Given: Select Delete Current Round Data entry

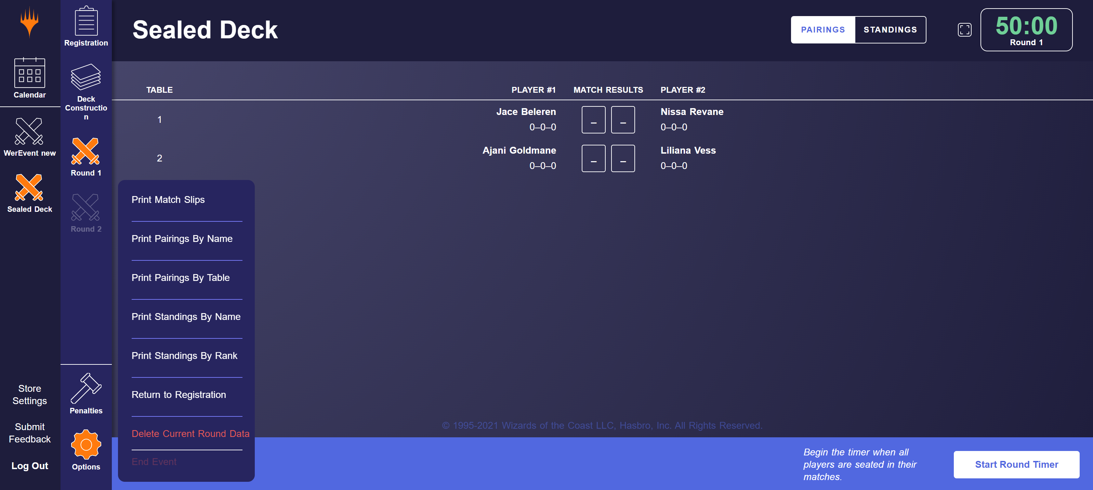Looking at the screenshot, I should coord(190,434).
